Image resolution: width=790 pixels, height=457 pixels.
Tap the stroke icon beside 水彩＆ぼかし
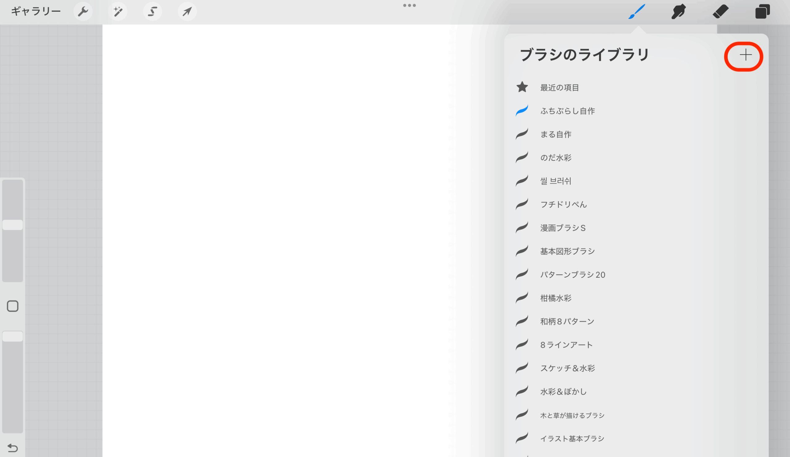[522, 392]
